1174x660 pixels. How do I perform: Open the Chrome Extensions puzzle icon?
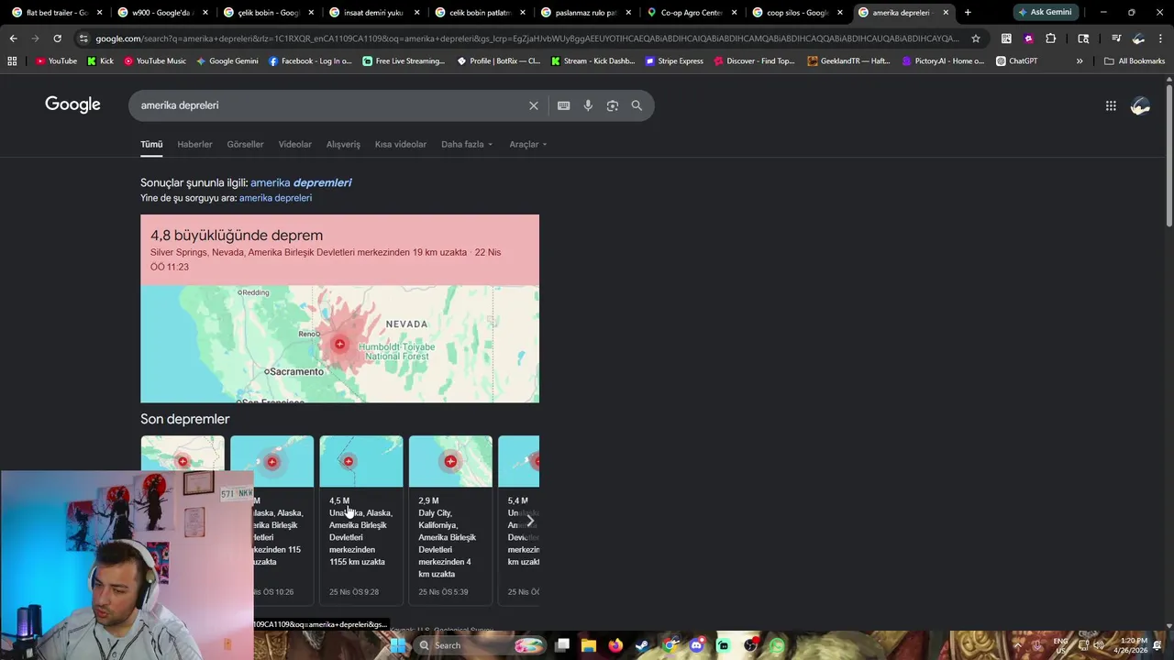point(1050,38)
